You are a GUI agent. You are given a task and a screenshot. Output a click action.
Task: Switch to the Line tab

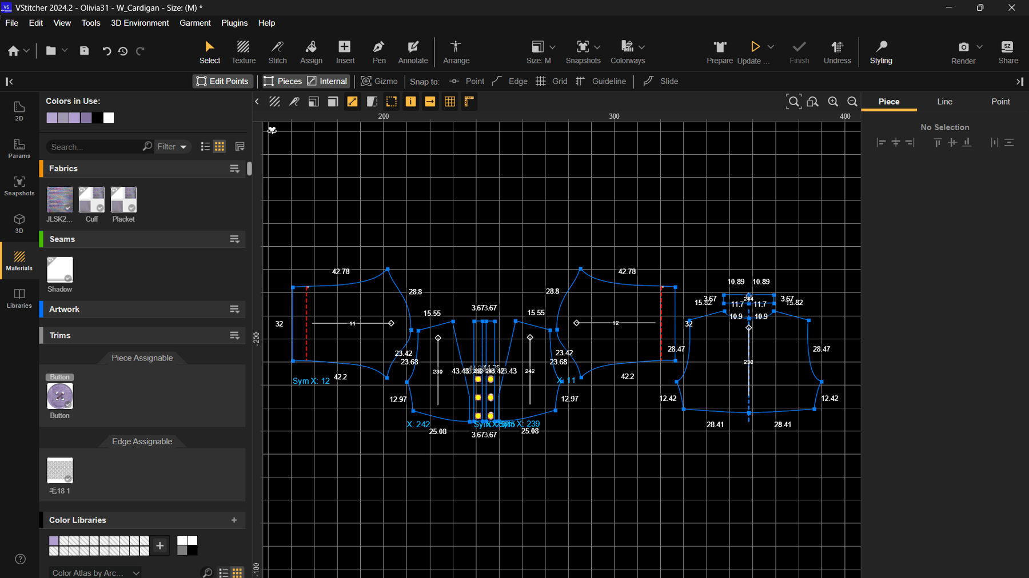click(x=944, y=102)
